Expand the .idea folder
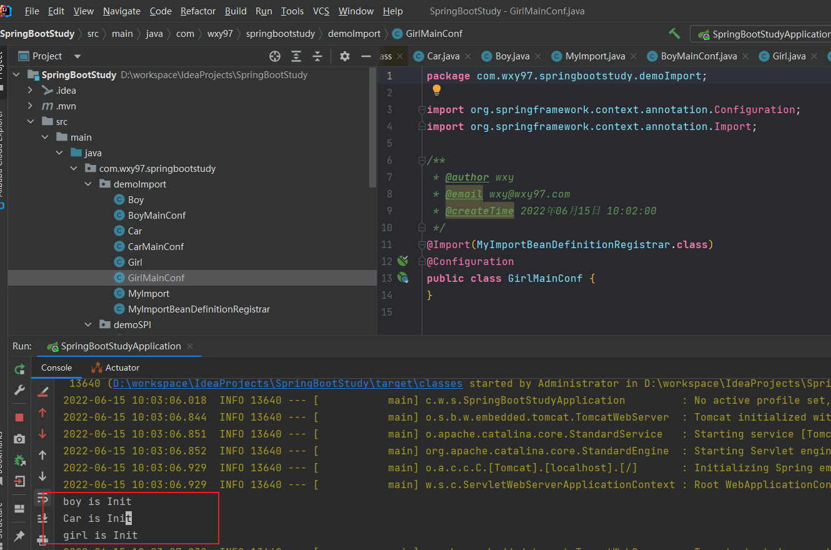Viewport: 831px width, 550px height. (x=30, y=91)
